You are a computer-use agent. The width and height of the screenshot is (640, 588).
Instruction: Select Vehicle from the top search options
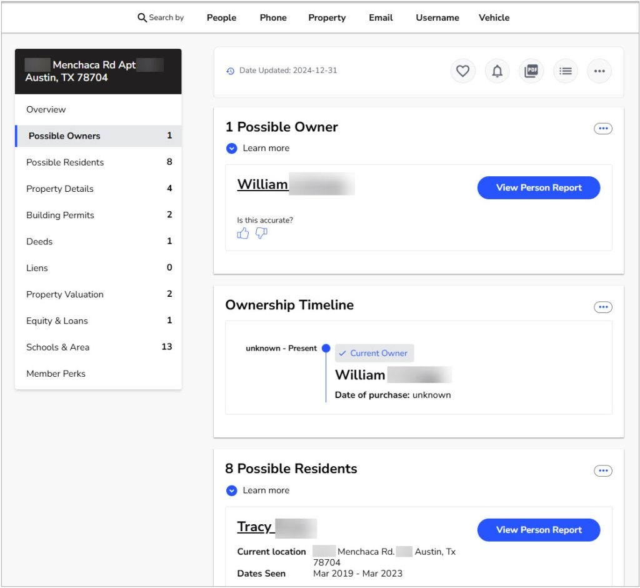494,17
